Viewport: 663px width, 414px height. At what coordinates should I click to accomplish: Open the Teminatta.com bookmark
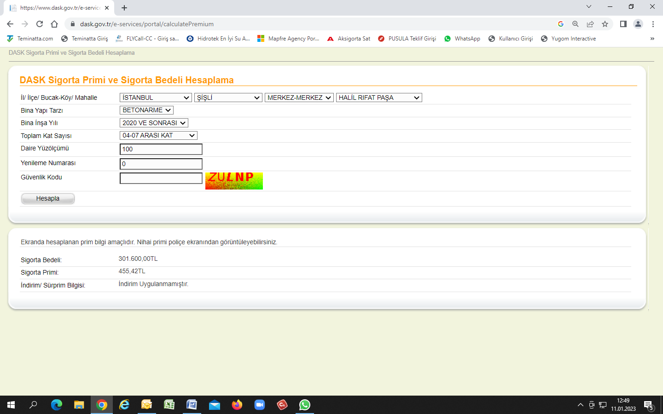(30, 39)
